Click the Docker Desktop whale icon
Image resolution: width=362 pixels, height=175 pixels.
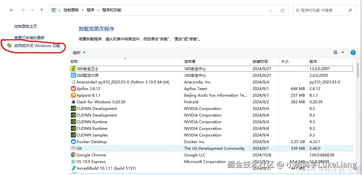click(x=73, y=142)
